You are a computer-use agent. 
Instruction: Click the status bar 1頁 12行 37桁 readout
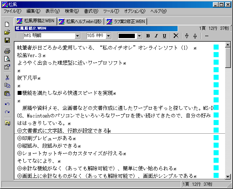tap(197, 184)
